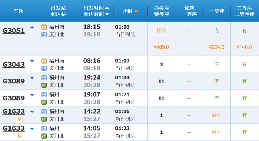Click the 复 badge under the 14:05 G1633
Screen dimensions: 259x141
pyautogui.click(x=19, y=136)
